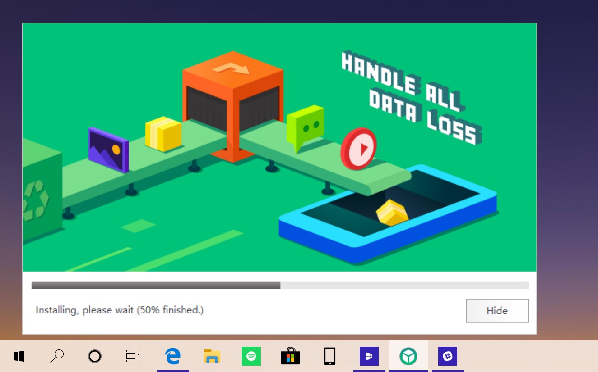Open File Explorer from the taskbar

212,356
